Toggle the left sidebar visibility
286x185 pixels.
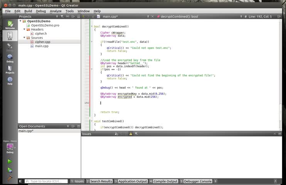click(20, 181)
